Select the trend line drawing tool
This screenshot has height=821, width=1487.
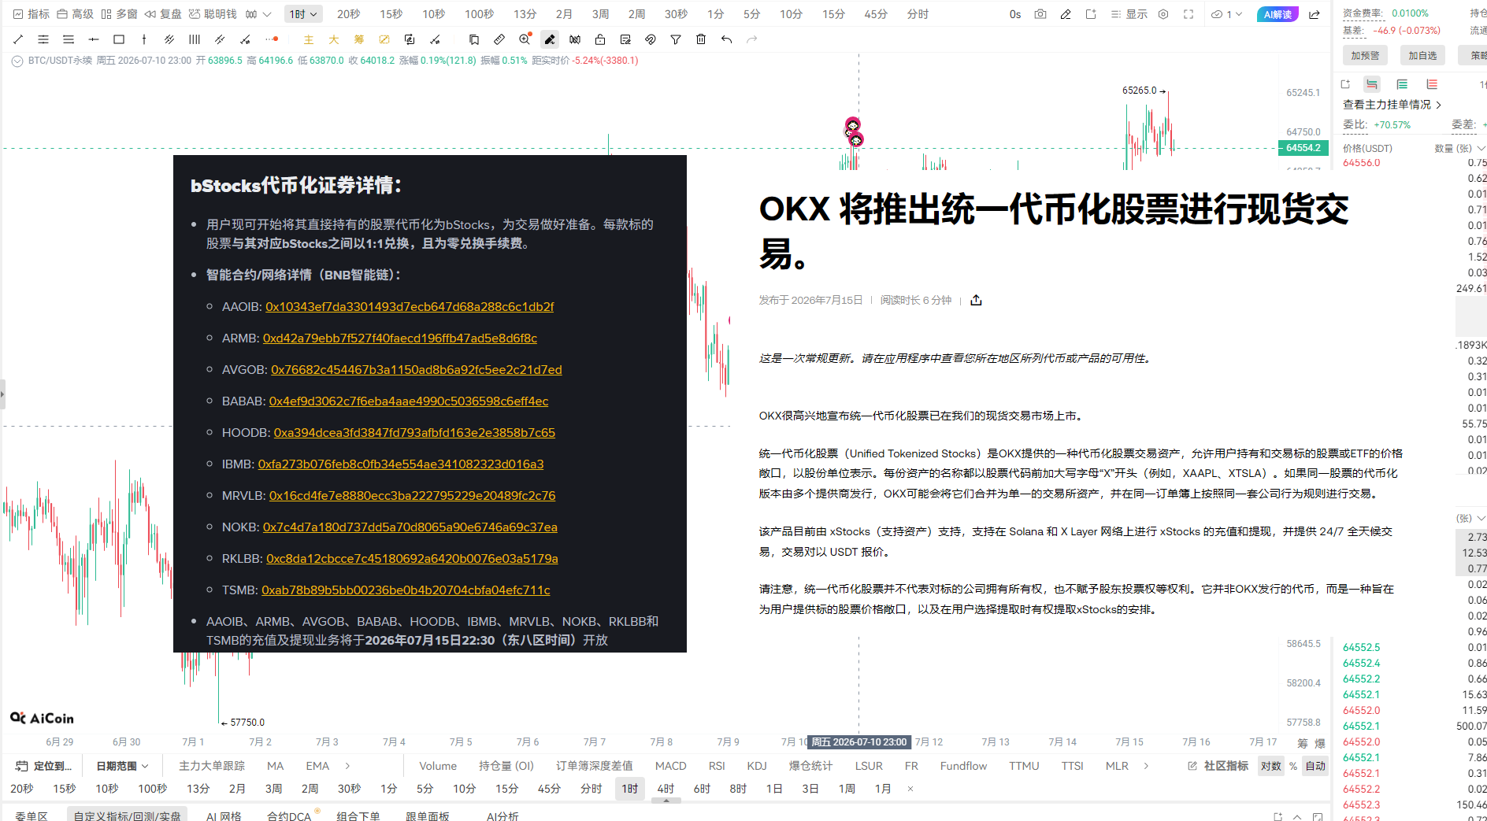point(18,39)
